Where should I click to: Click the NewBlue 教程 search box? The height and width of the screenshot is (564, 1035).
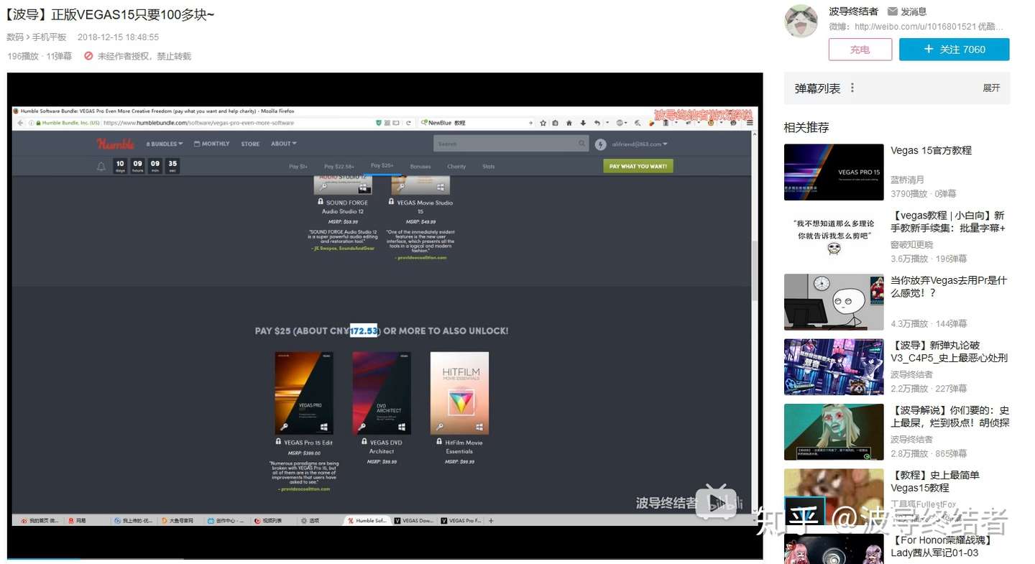click(474, 123)
